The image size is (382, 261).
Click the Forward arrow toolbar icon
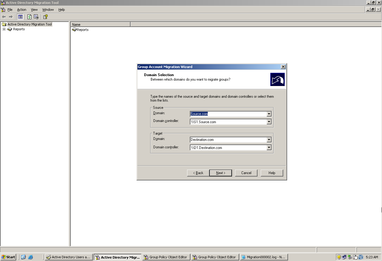click(x=11, y=17)
